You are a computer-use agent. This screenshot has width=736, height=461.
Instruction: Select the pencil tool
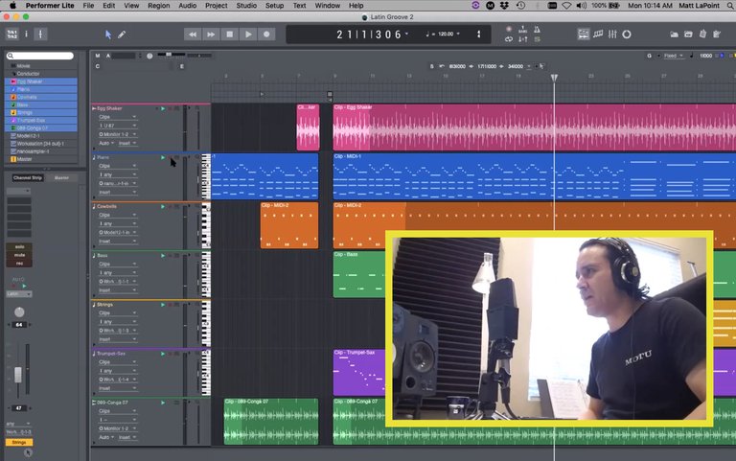click(x=122, y=35)
